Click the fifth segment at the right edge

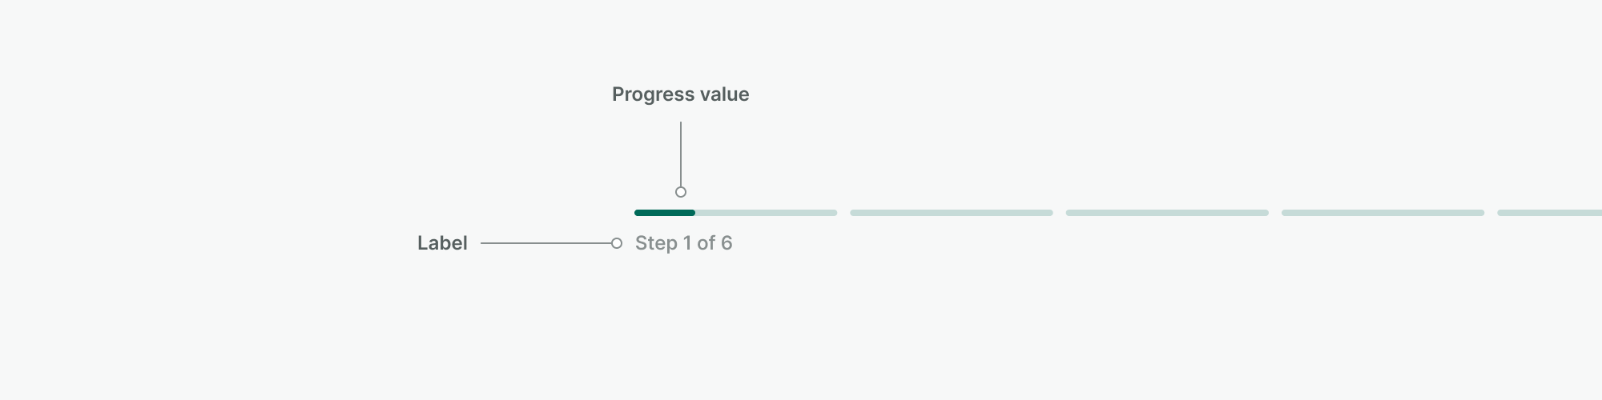tap(1550, 213)
